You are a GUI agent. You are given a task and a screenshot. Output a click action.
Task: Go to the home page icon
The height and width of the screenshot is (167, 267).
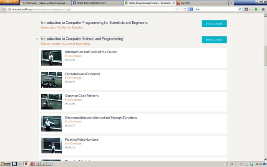click(263, 9)
